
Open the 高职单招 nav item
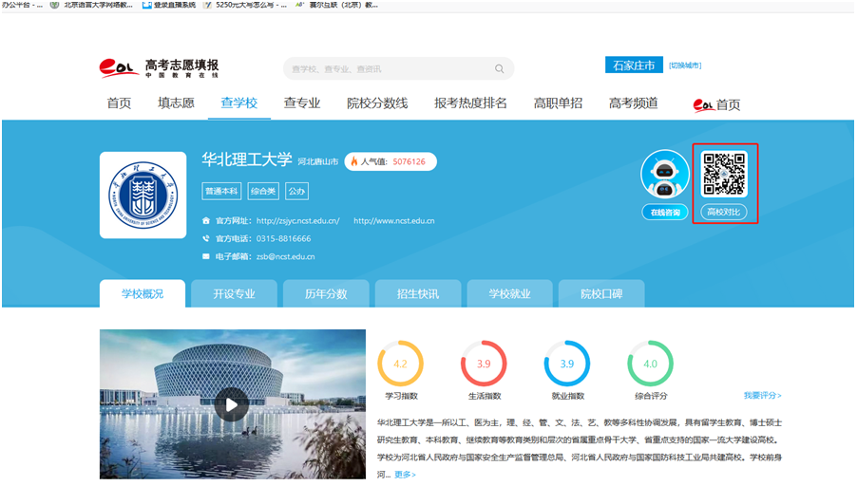558,103
